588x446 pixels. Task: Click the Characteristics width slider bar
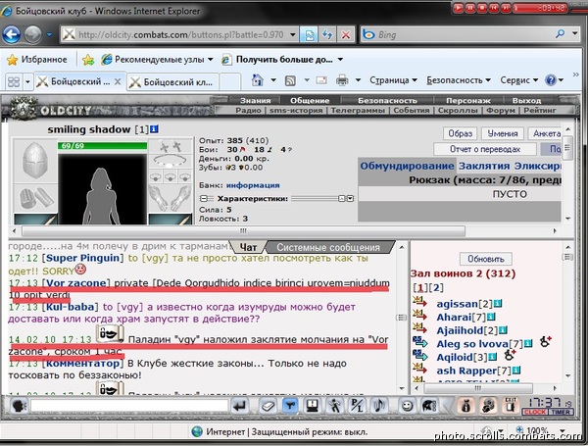[315, 198]
